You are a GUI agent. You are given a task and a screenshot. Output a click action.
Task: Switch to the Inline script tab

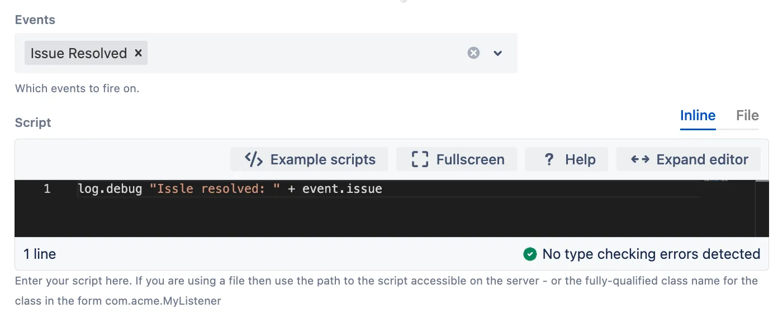click(698, 116)
